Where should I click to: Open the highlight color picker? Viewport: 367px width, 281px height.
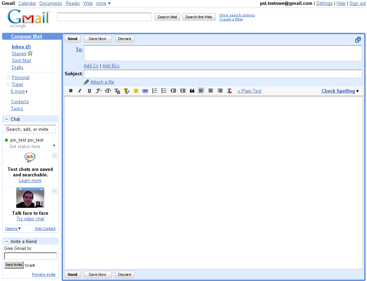click(126, 91)
